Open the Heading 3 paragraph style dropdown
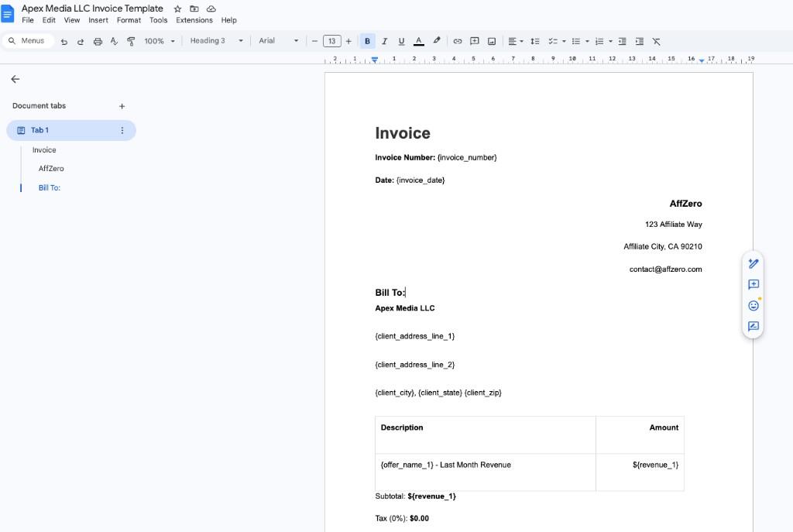 tap(217, 41)
